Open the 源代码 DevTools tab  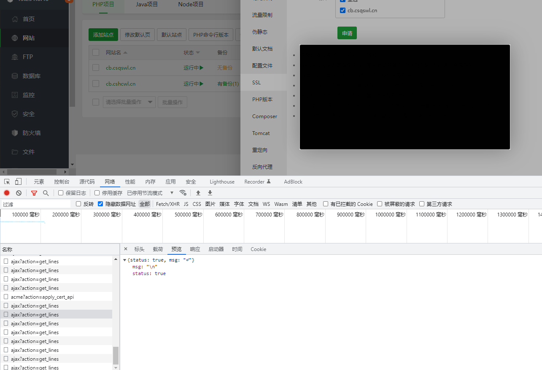tap(87, 181)
